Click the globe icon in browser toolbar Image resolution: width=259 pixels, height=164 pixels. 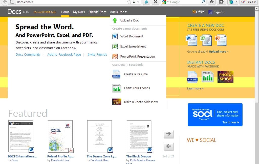(231, 2)
